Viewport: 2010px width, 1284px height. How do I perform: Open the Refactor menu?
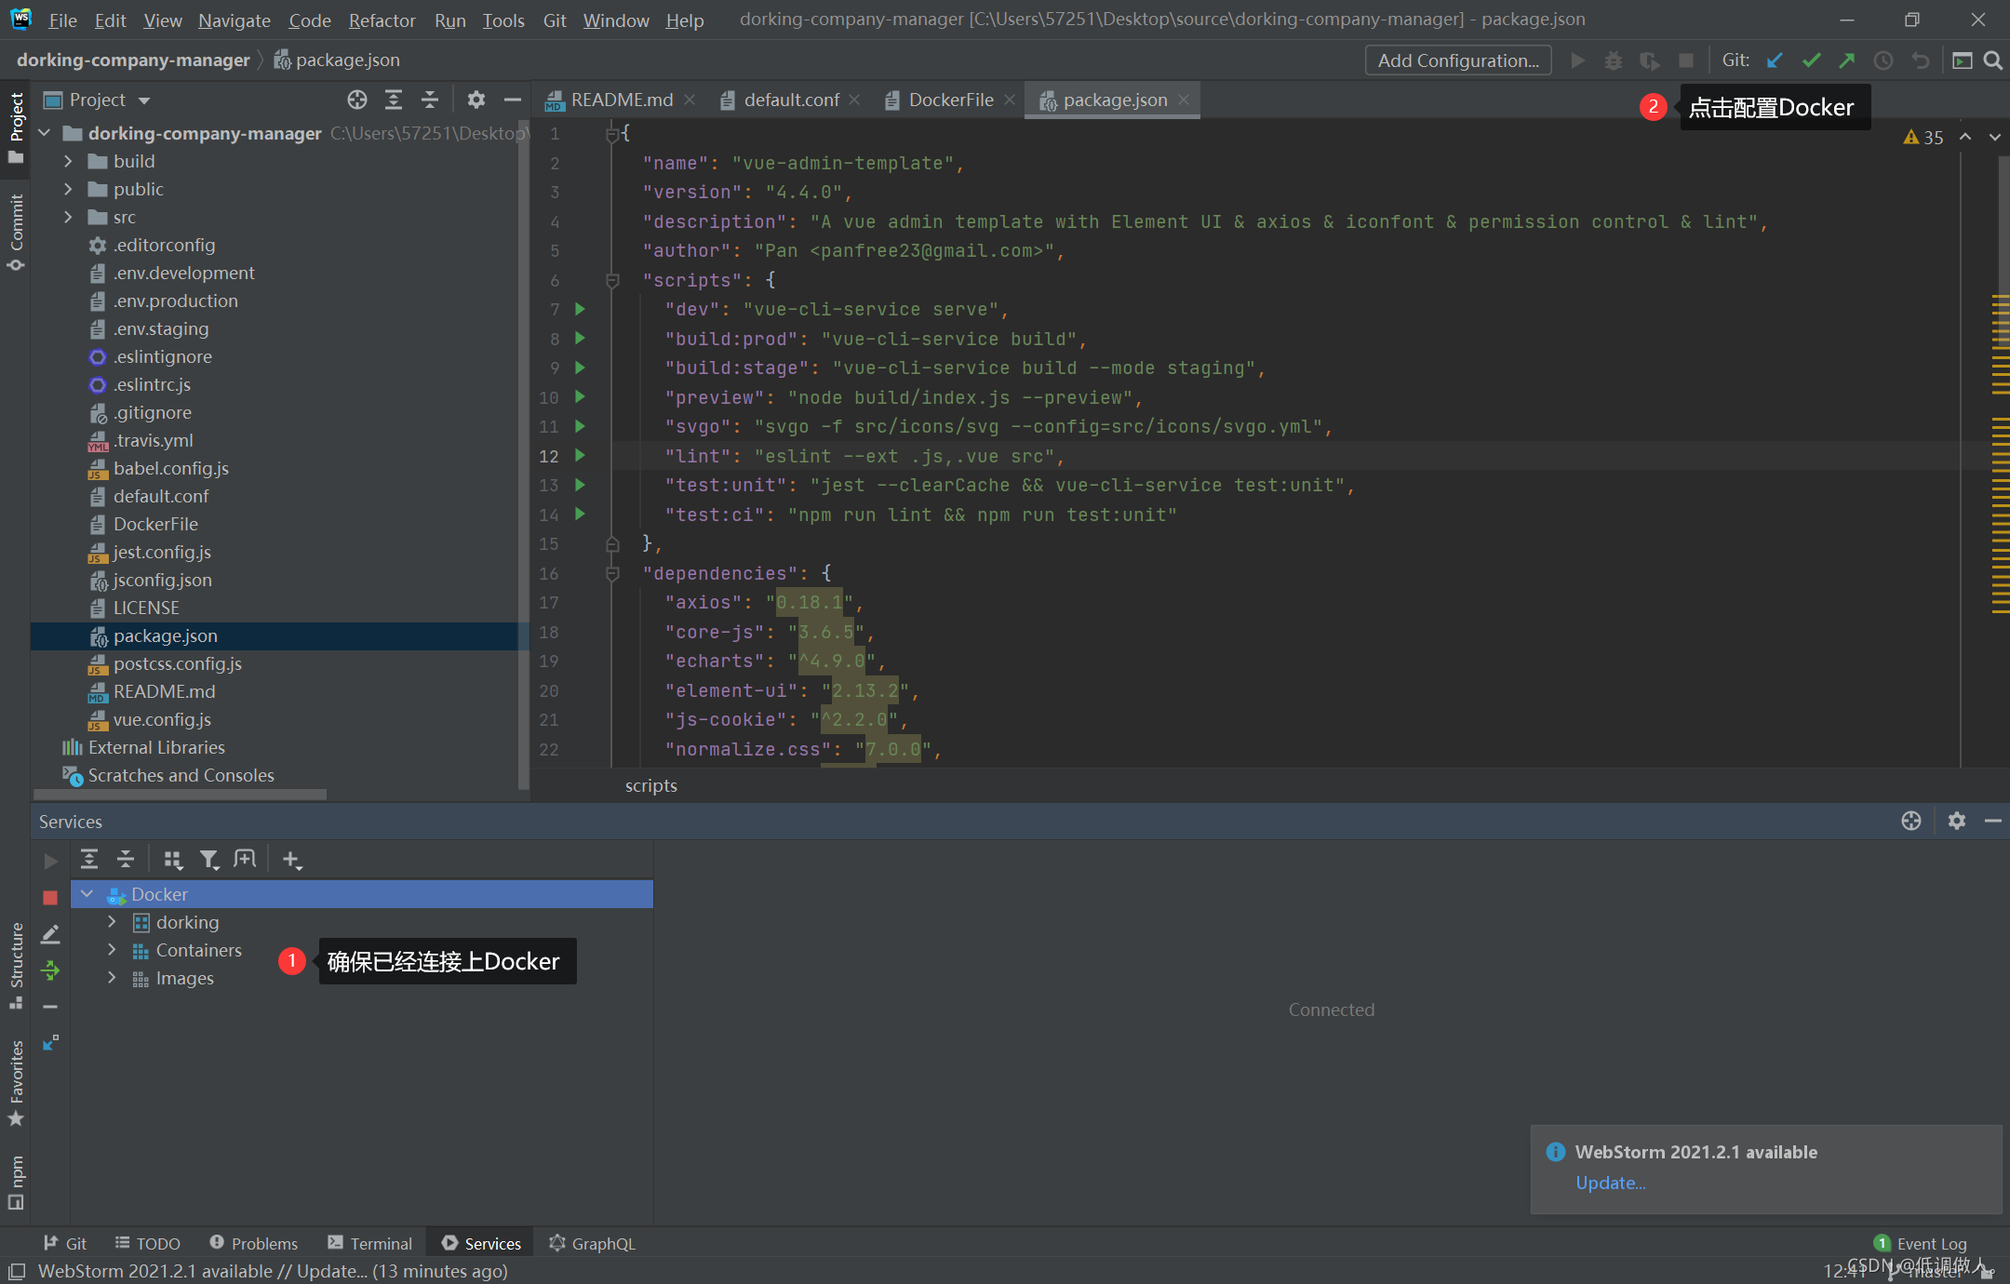[x=382, y=20]
